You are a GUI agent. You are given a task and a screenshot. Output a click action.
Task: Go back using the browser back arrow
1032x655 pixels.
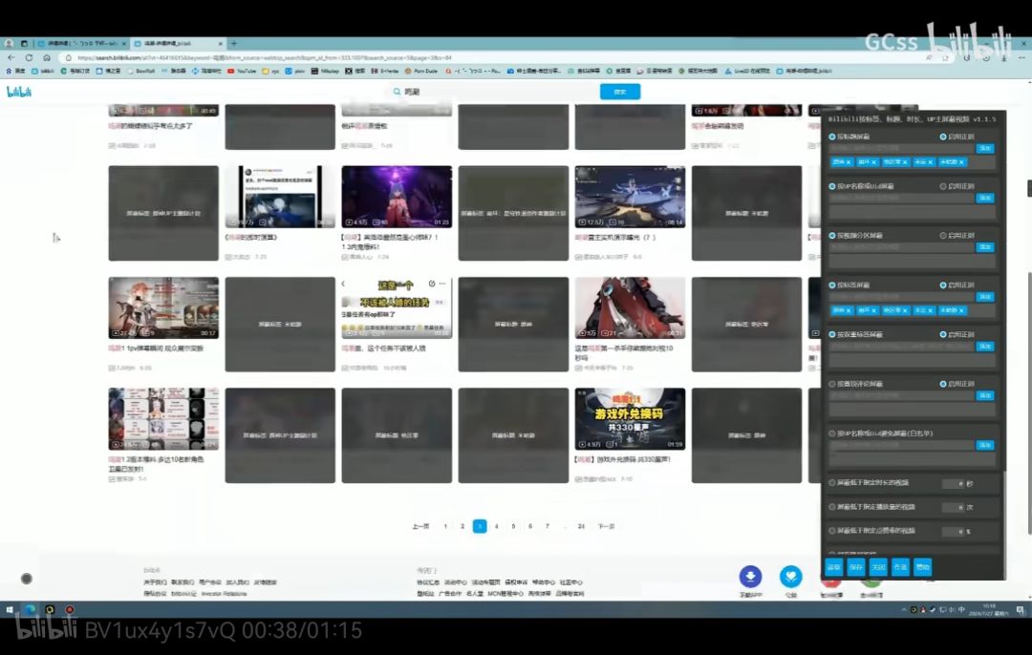pyautogui.click(x=11, y=58)
